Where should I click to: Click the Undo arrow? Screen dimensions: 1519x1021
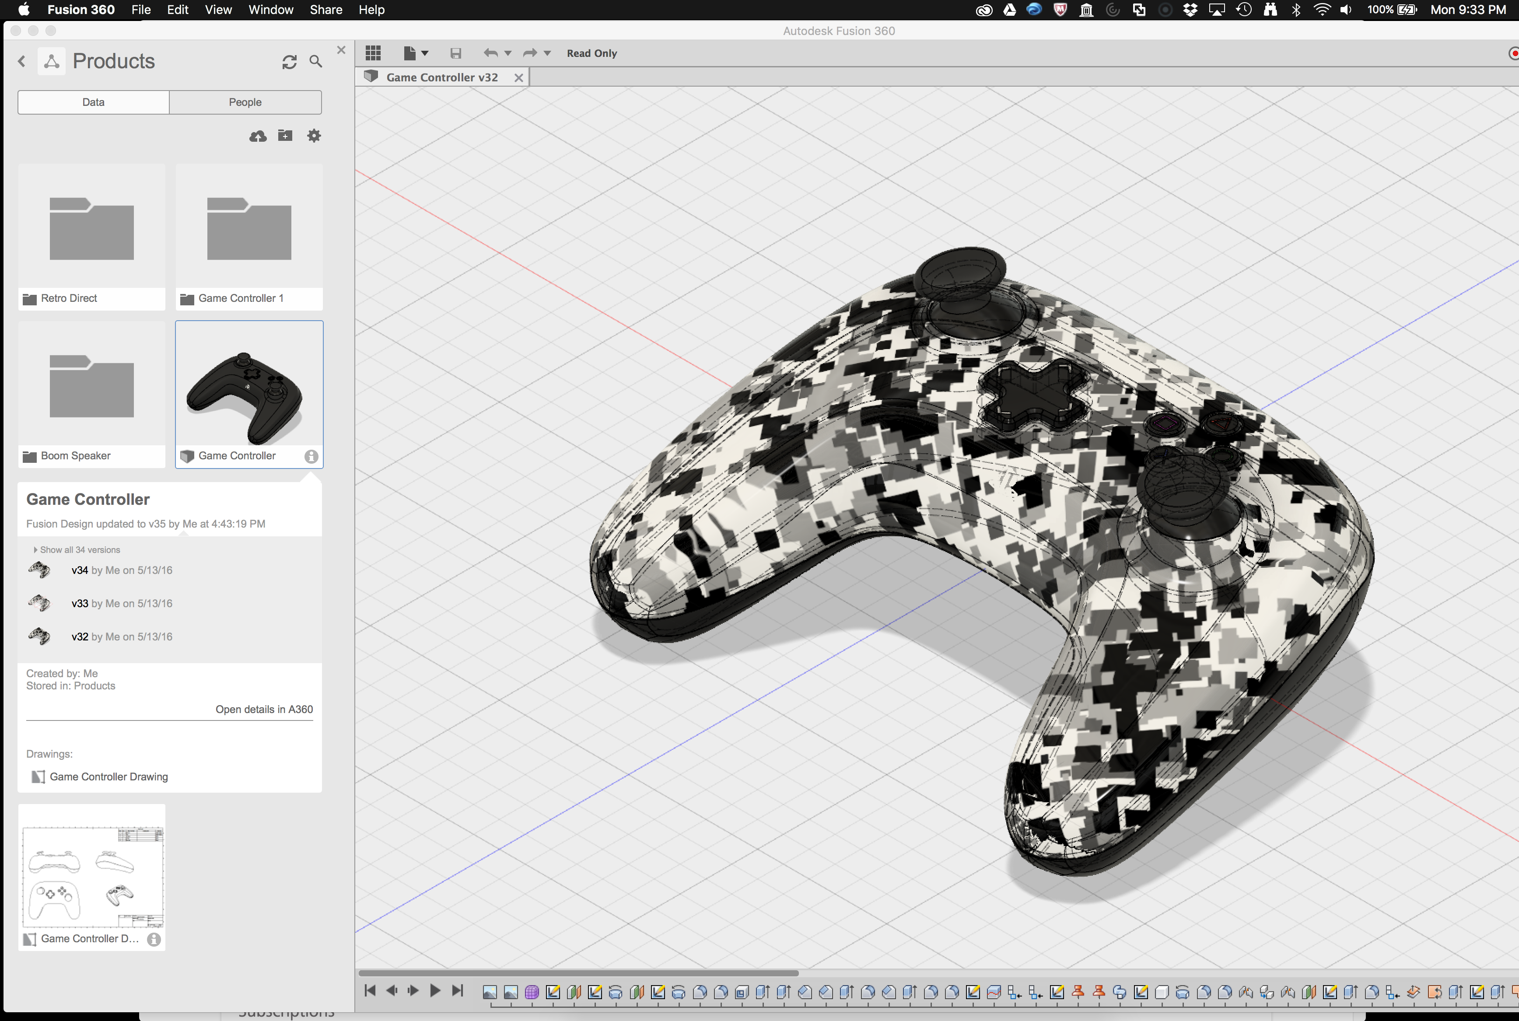(490, 53)
